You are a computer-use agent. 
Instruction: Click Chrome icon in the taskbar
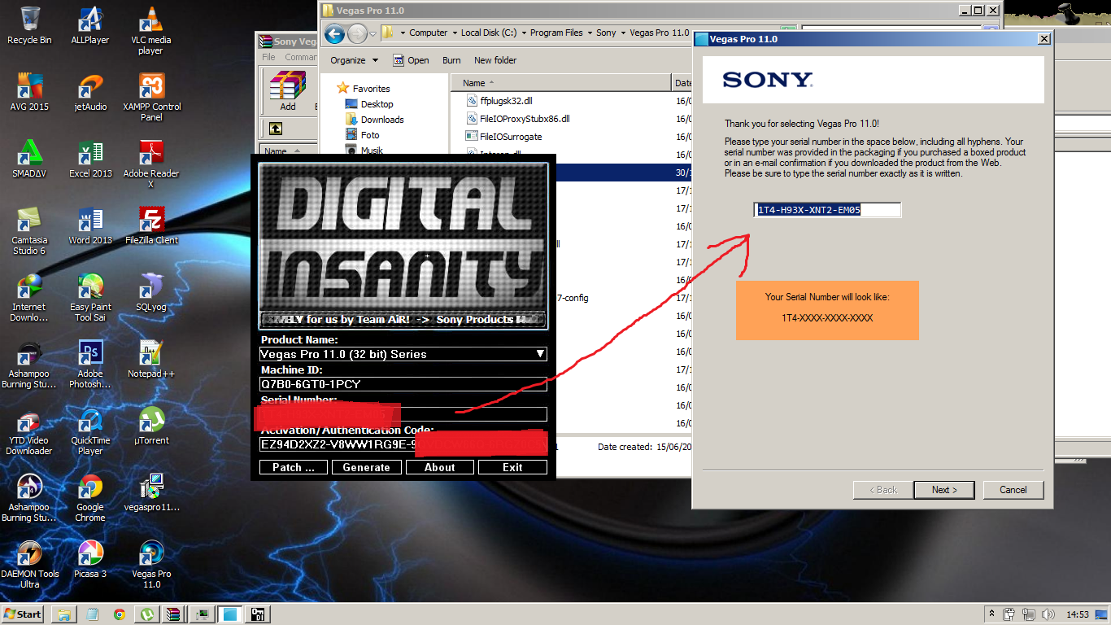pos(120,614)
